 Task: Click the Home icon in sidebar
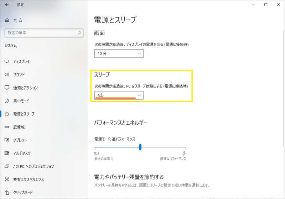[7, 20]
